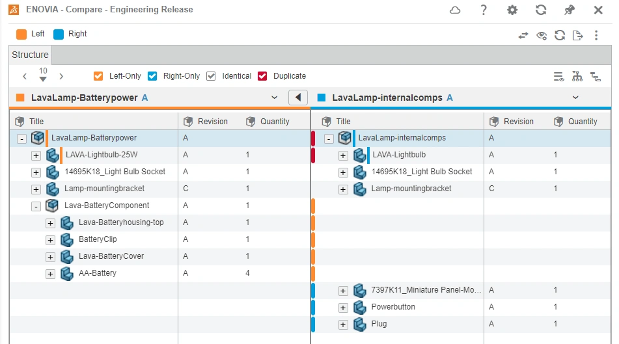Click orange square beside LavaLamp-Batterypower header

(x=20, y=98)
